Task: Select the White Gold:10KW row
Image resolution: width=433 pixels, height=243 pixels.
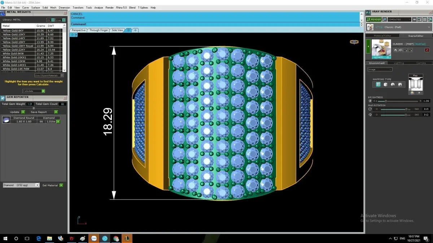Action: [32, 61]
